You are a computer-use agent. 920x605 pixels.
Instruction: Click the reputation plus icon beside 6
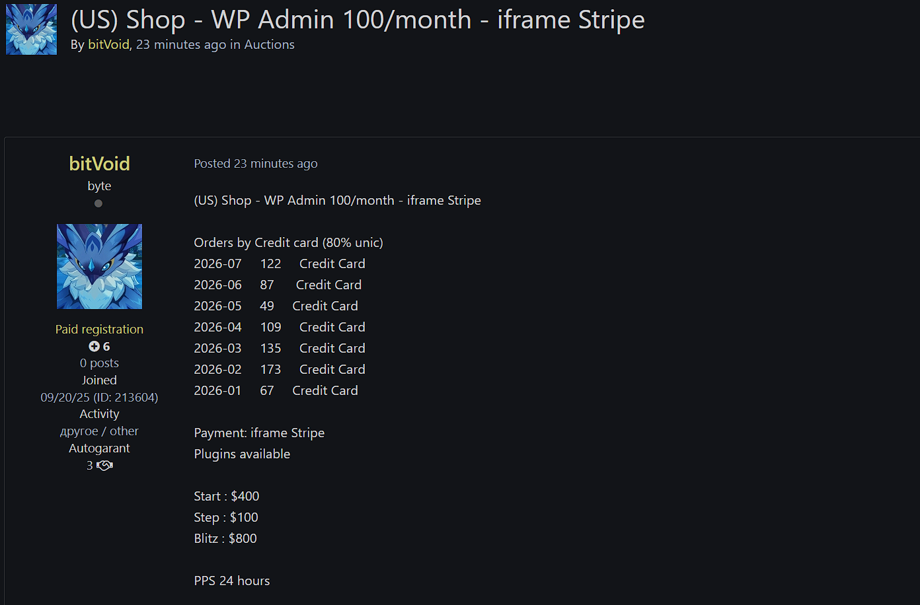pyautogui.click(x=94, y=347)
